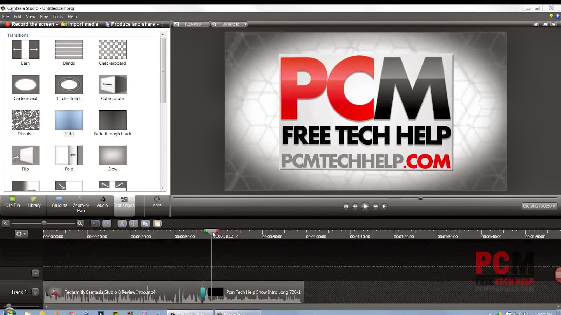Select Techsmith Camtasia Studio 8 Review Intro clip

coord(123,292)
